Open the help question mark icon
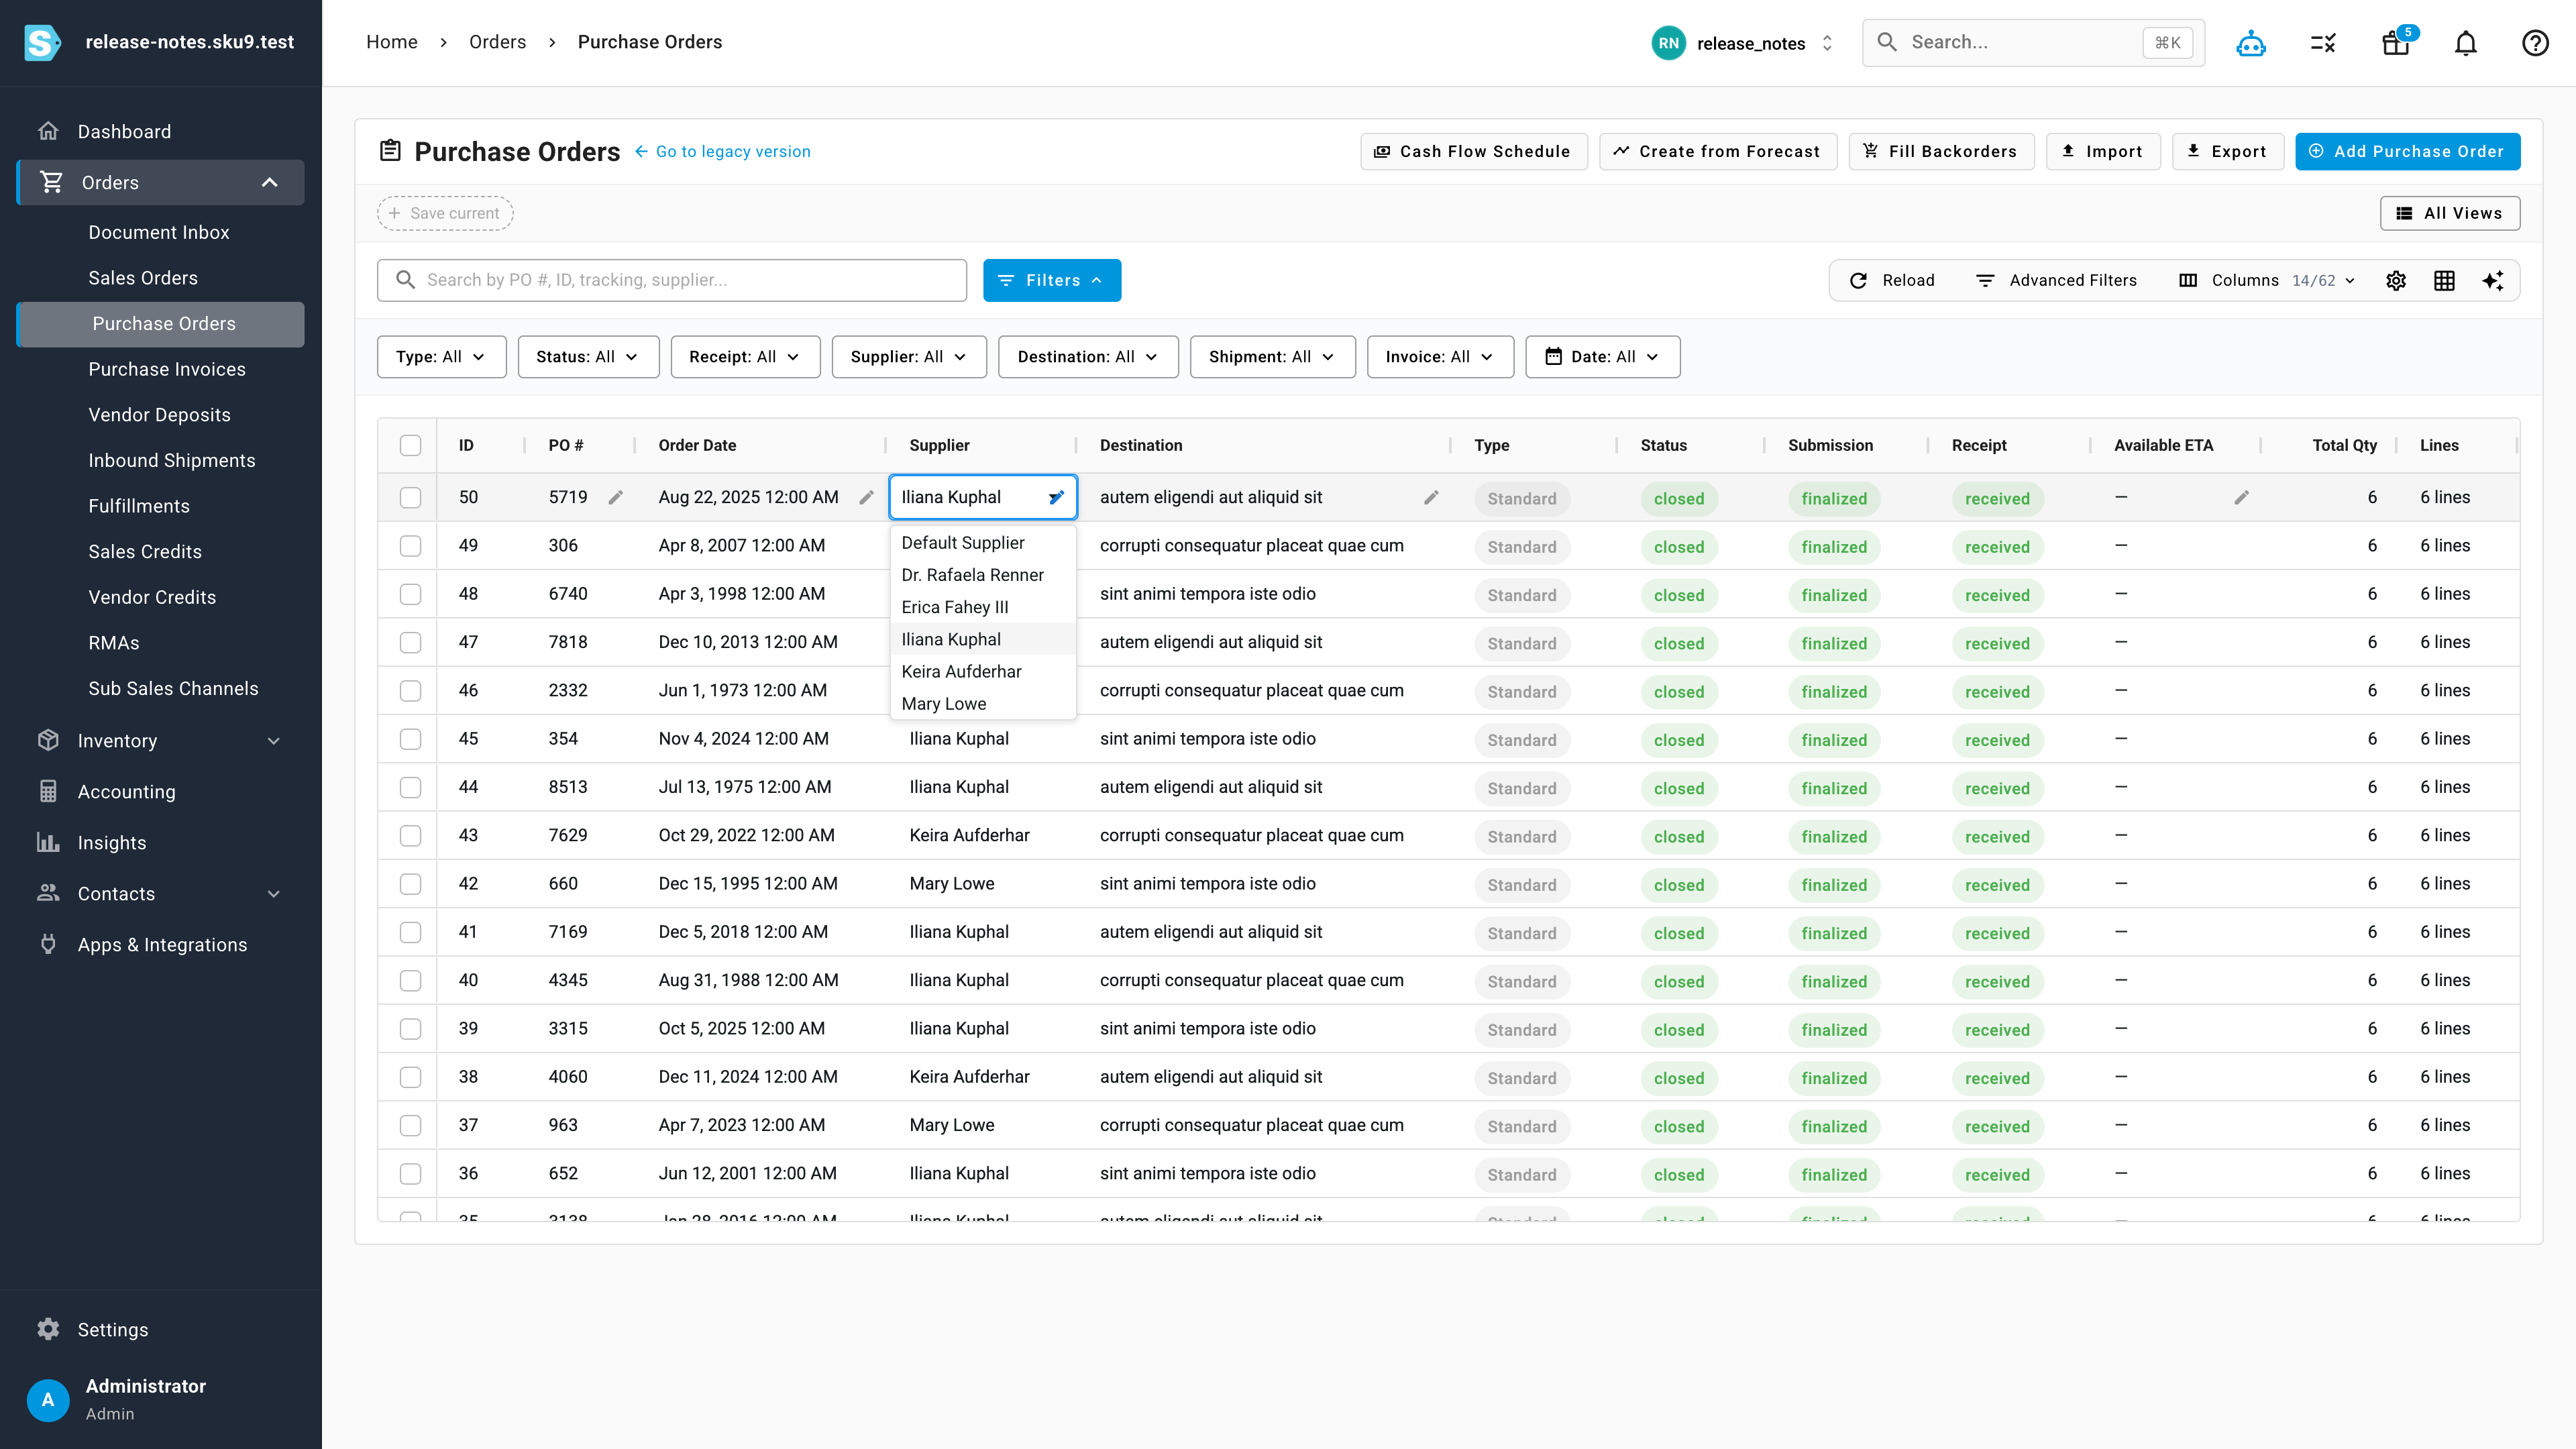Image resolution: width=2576 pixels, height=1449 pixels. click(x=2535, y=43)
